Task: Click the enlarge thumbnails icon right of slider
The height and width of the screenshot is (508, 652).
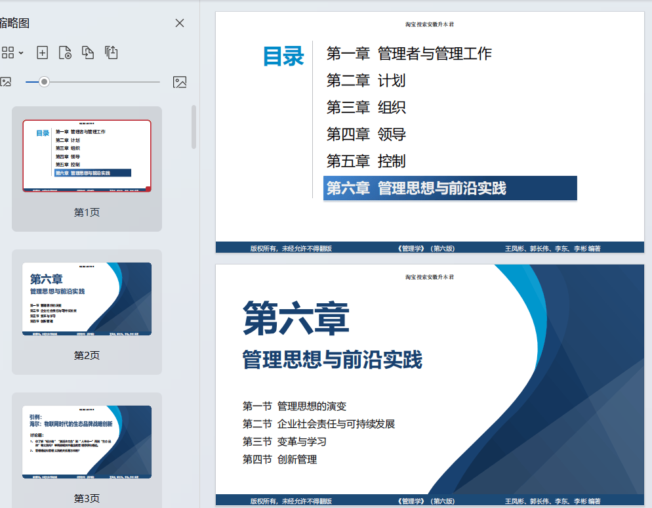Action: (179, 82)
